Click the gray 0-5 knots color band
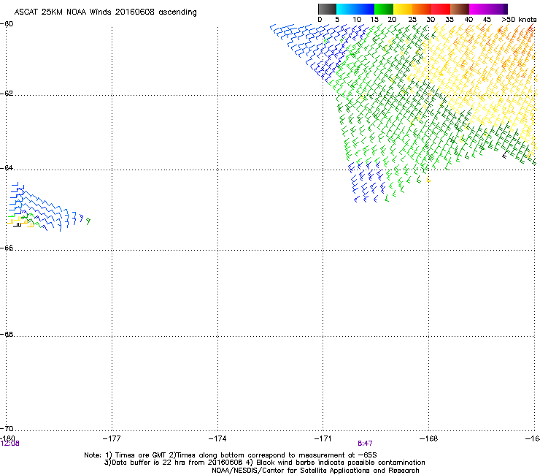The image size is (540, 475). click(327, 9)
